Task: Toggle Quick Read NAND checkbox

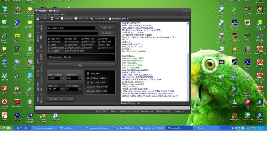Action: (88, 82)
